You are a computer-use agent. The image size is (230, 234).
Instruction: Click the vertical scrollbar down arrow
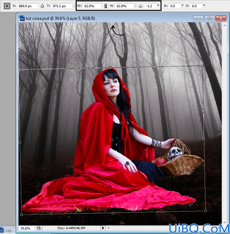point(225,223)
